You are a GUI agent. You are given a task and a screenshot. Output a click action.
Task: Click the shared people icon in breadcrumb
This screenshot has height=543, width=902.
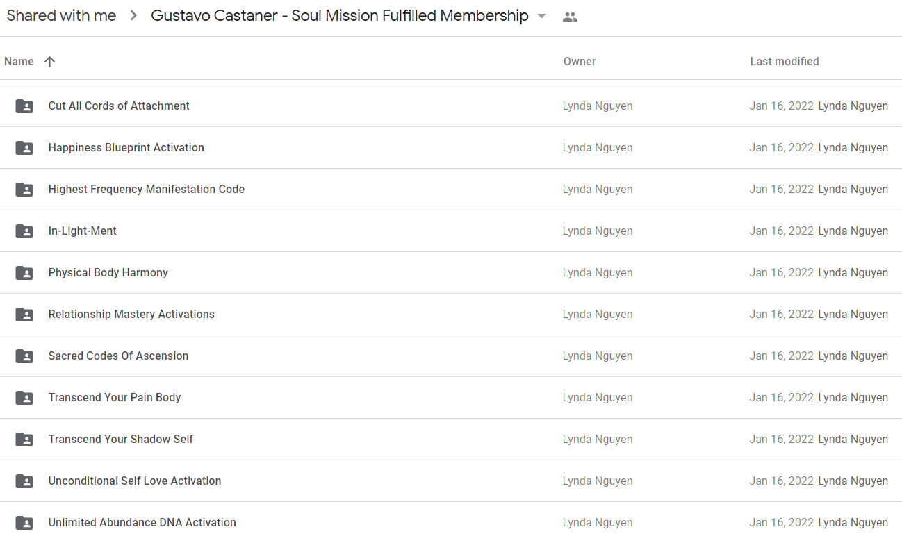click(570, 17)
